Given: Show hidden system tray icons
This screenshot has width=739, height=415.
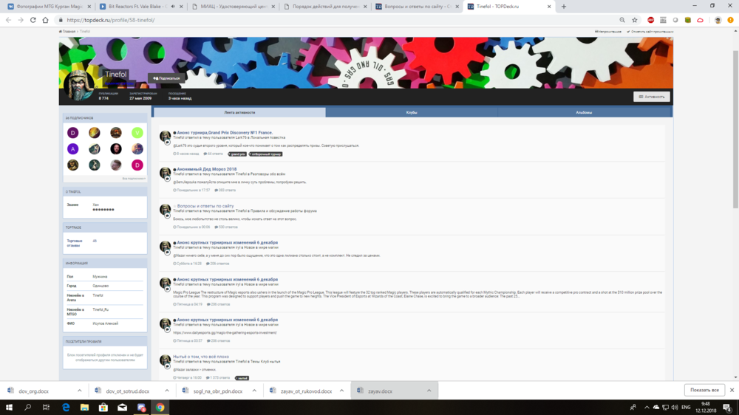Looking at the screenshot, I should (647, 408).
